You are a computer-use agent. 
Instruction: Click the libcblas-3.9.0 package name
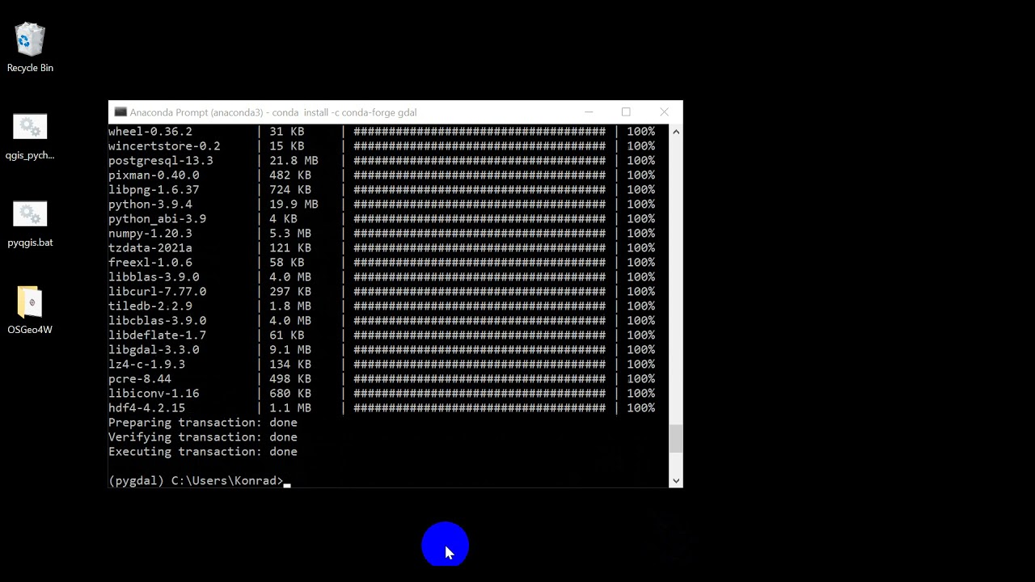click(x=157, y=321)
